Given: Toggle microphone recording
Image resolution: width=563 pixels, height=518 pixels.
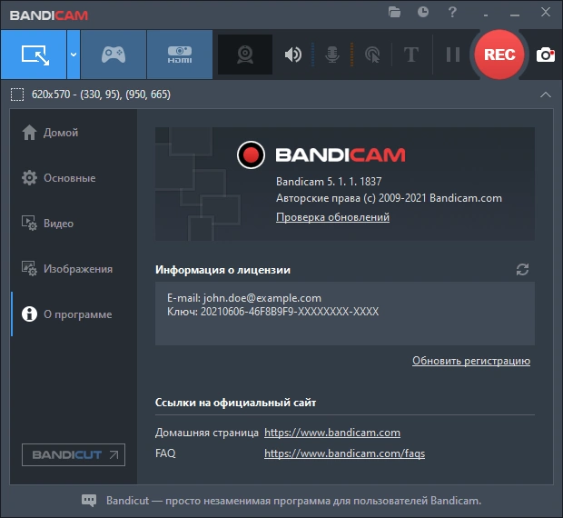Looking at the screenshot, I should 332,55.
